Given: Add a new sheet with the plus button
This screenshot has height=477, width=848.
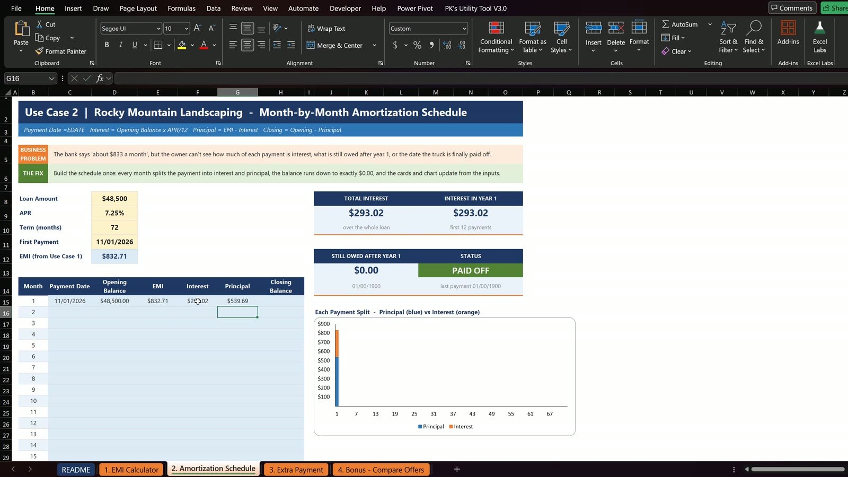Looking at the screenshot, I should tap(457, 469).
